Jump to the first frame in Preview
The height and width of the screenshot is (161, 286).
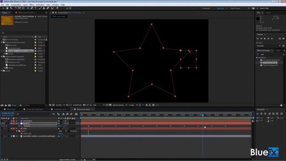tap(257, 39)
